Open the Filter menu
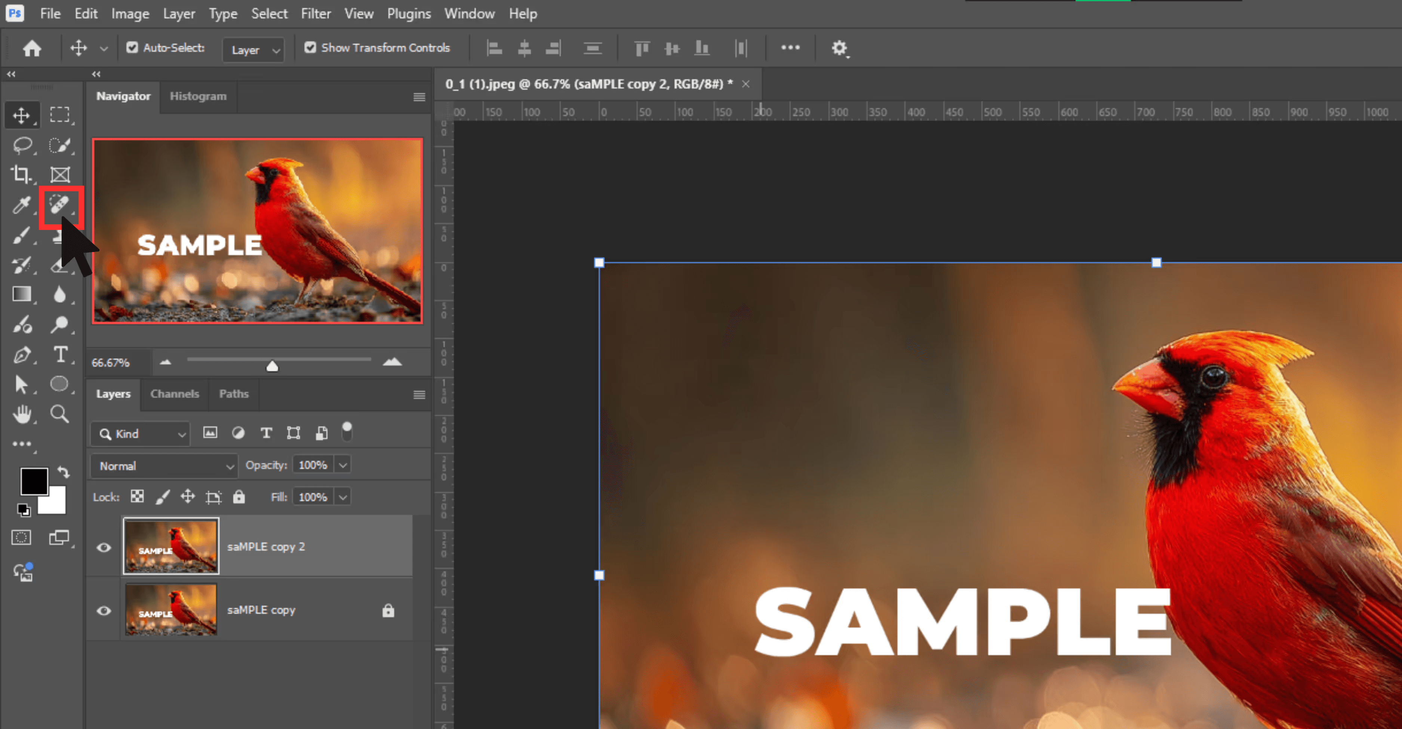 [316, 13]
